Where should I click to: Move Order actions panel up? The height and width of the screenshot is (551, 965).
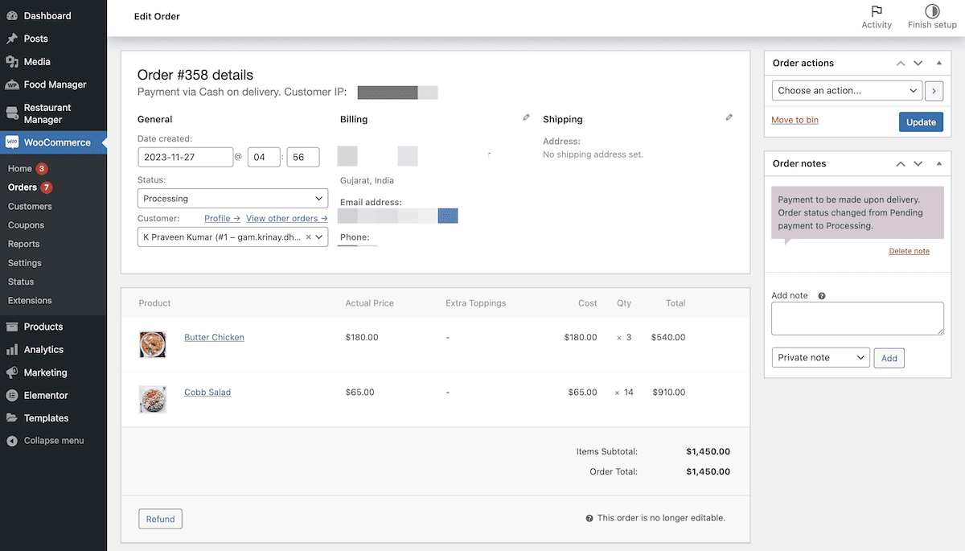(x=901, y=63)
